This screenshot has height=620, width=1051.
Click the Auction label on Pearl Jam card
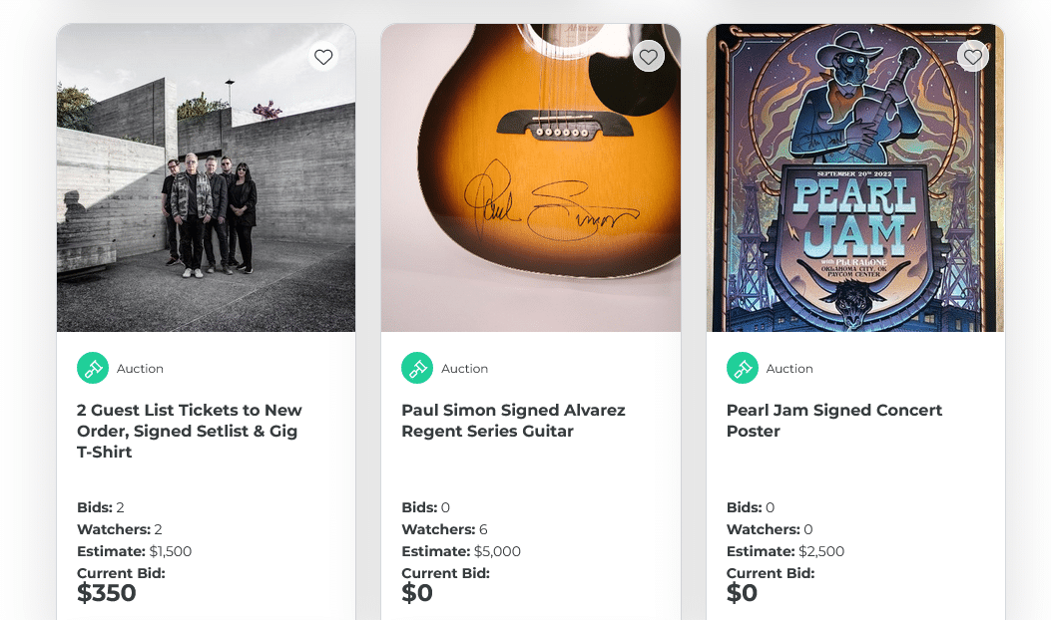789,369
